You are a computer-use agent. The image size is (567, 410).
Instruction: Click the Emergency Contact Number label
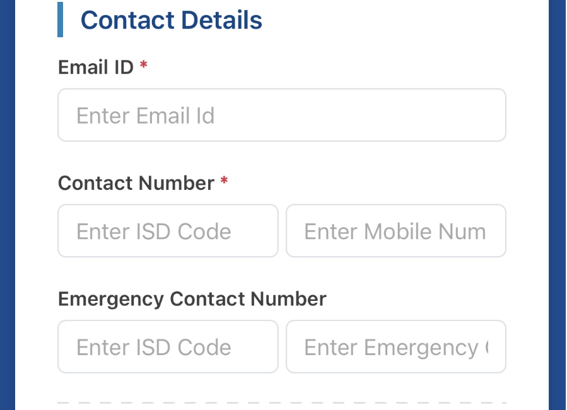coord(192,298)
